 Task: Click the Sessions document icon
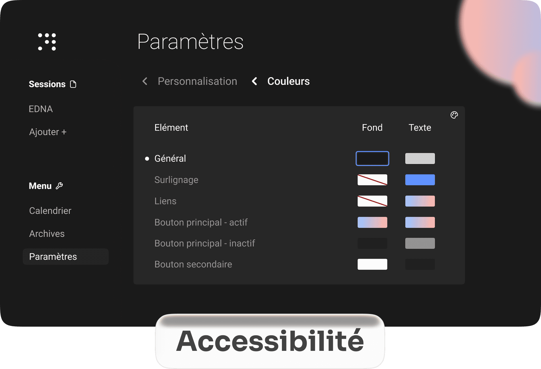pos(73,84)
